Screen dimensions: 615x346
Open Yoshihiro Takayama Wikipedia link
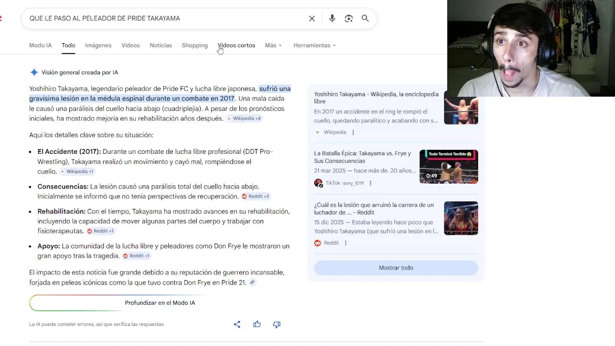[376, 98]
